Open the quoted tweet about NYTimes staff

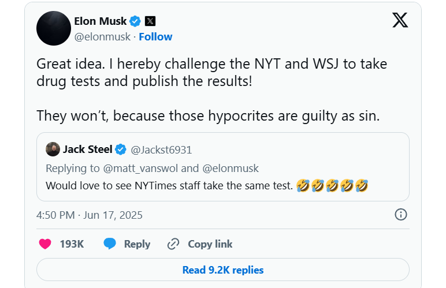pos(222,186)
